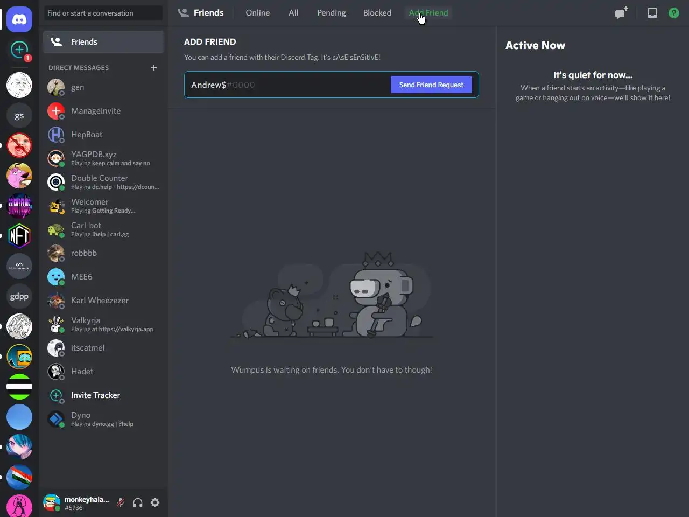Viewport: 689px width, 517px height.
Task: Open DM with MEE6
Action: tap(103, 277)
